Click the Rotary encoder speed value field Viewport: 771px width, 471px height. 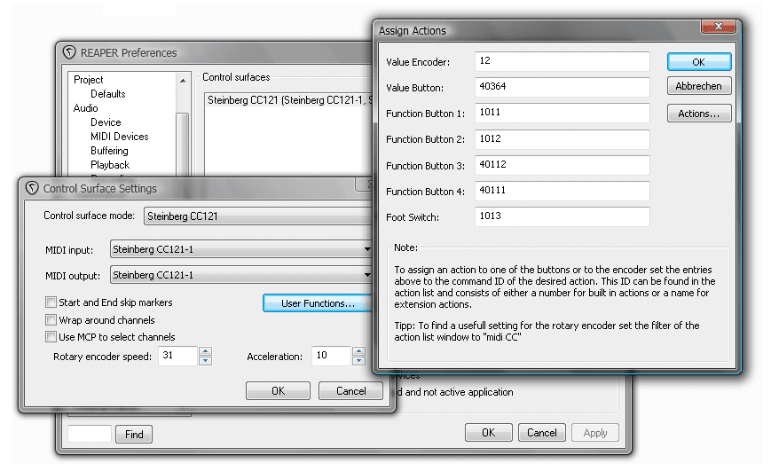(x=177, y=356)
